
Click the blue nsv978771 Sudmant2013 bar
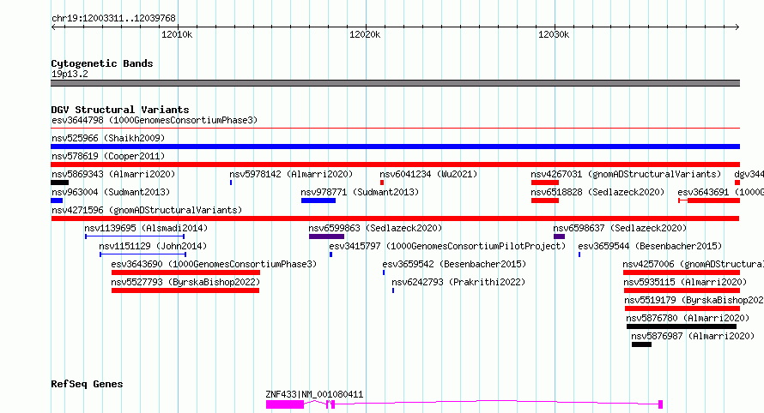pyautogui.click(x=318, y=201)
